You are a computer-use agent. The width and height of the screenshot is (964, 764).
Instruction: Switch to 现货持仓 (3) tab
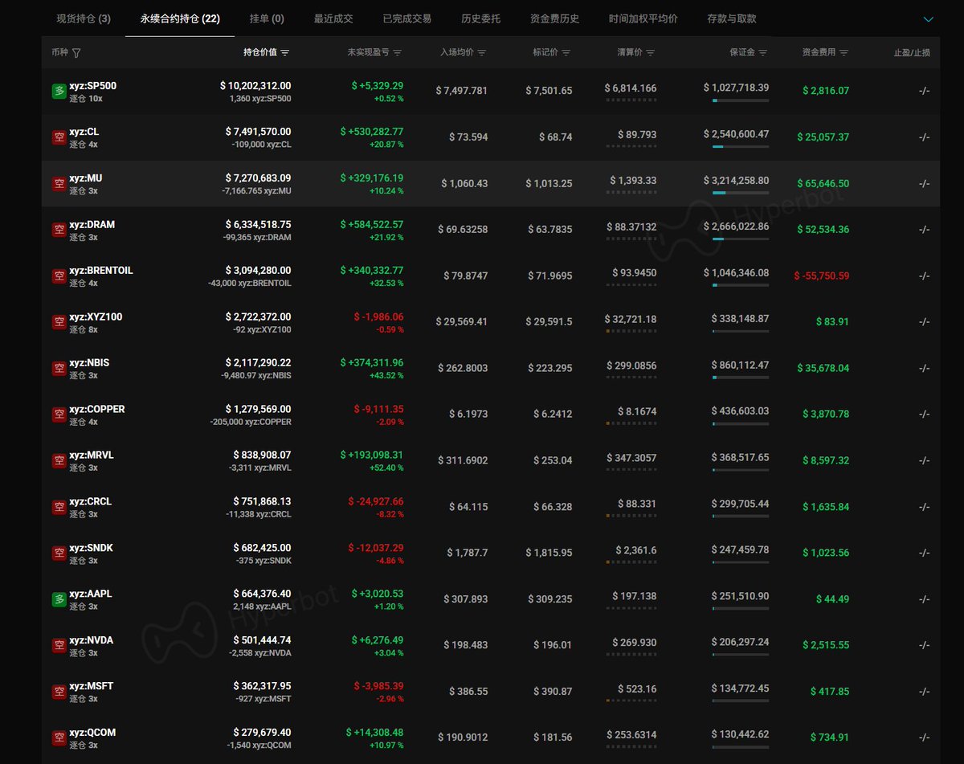(x=84, y=18)
